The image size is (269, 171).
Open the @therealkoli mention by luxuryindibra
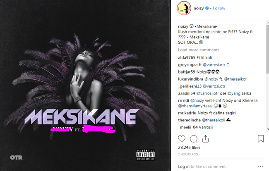coord(236,79)
